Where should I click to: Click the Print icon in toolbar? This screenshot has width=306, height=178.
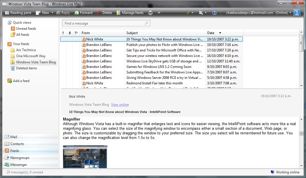pos(150,13)
